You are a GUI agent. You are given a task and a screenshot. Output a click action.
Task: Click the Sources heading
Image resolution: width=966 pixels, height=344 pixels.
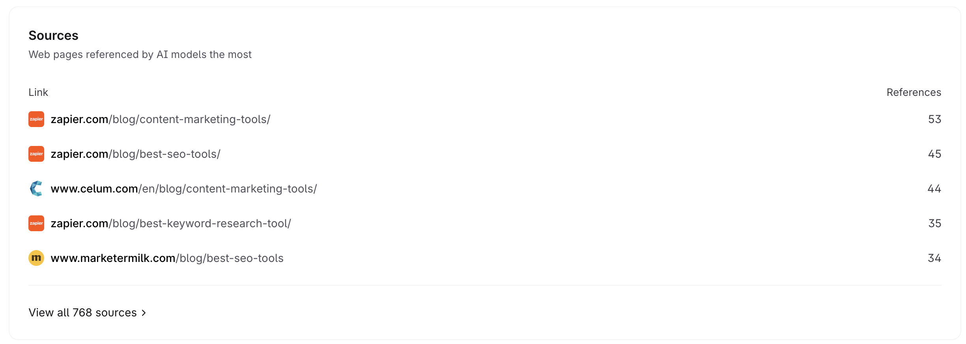point(53,36)
